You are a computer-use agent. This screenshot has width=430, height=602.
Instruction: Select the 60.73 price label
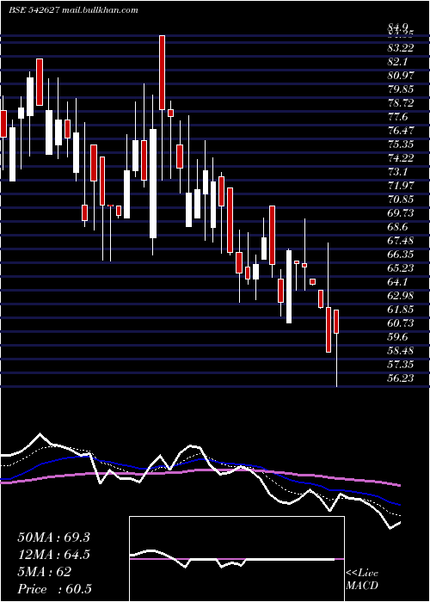coord(401,322)
